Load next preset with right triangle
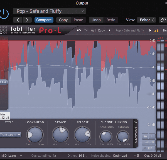 click(x=150, y=30)
